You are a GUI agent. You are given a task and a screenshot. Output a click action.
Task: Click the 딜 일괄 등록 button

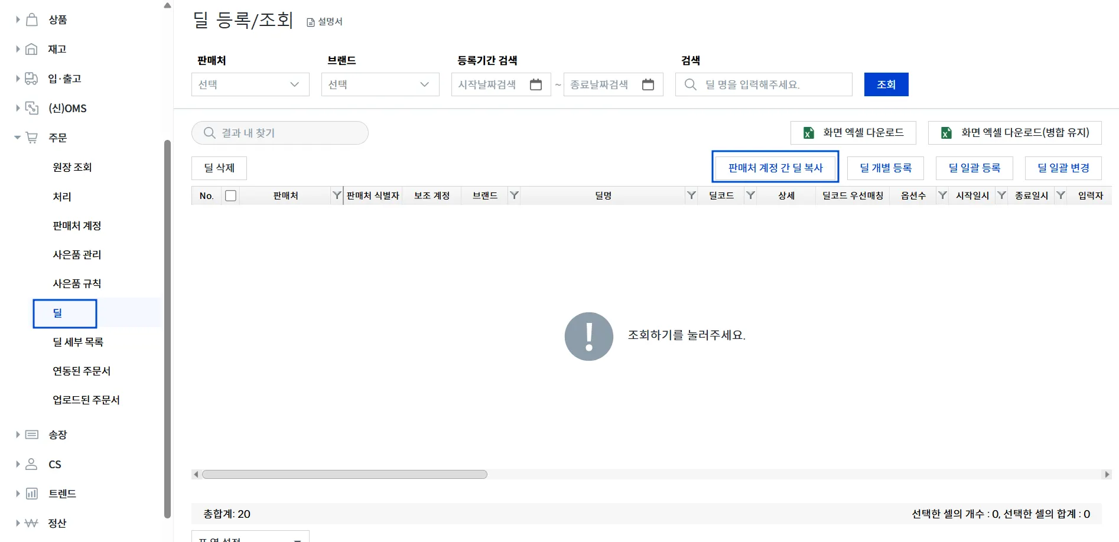[974, 168]
